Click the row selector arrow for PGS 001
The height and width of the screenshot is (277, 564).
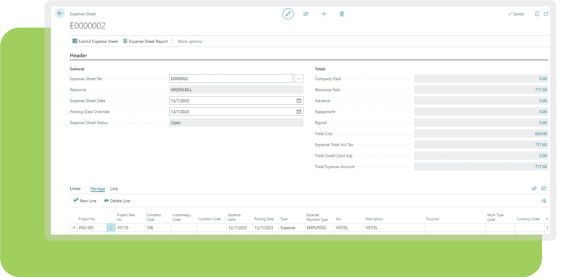click(x=73, y=228)
